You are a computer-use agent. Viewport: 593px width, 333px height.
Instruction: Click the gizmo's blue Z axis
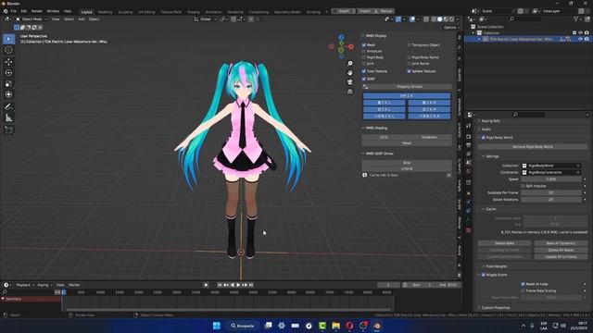point(341,37)
